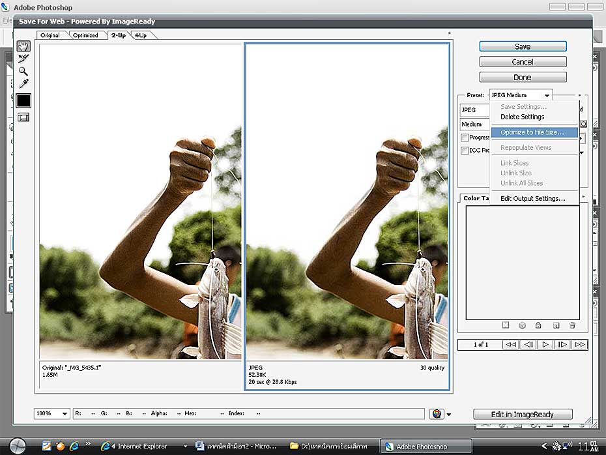Click the web-snap cube icon under color table

[x=522, y=325]
